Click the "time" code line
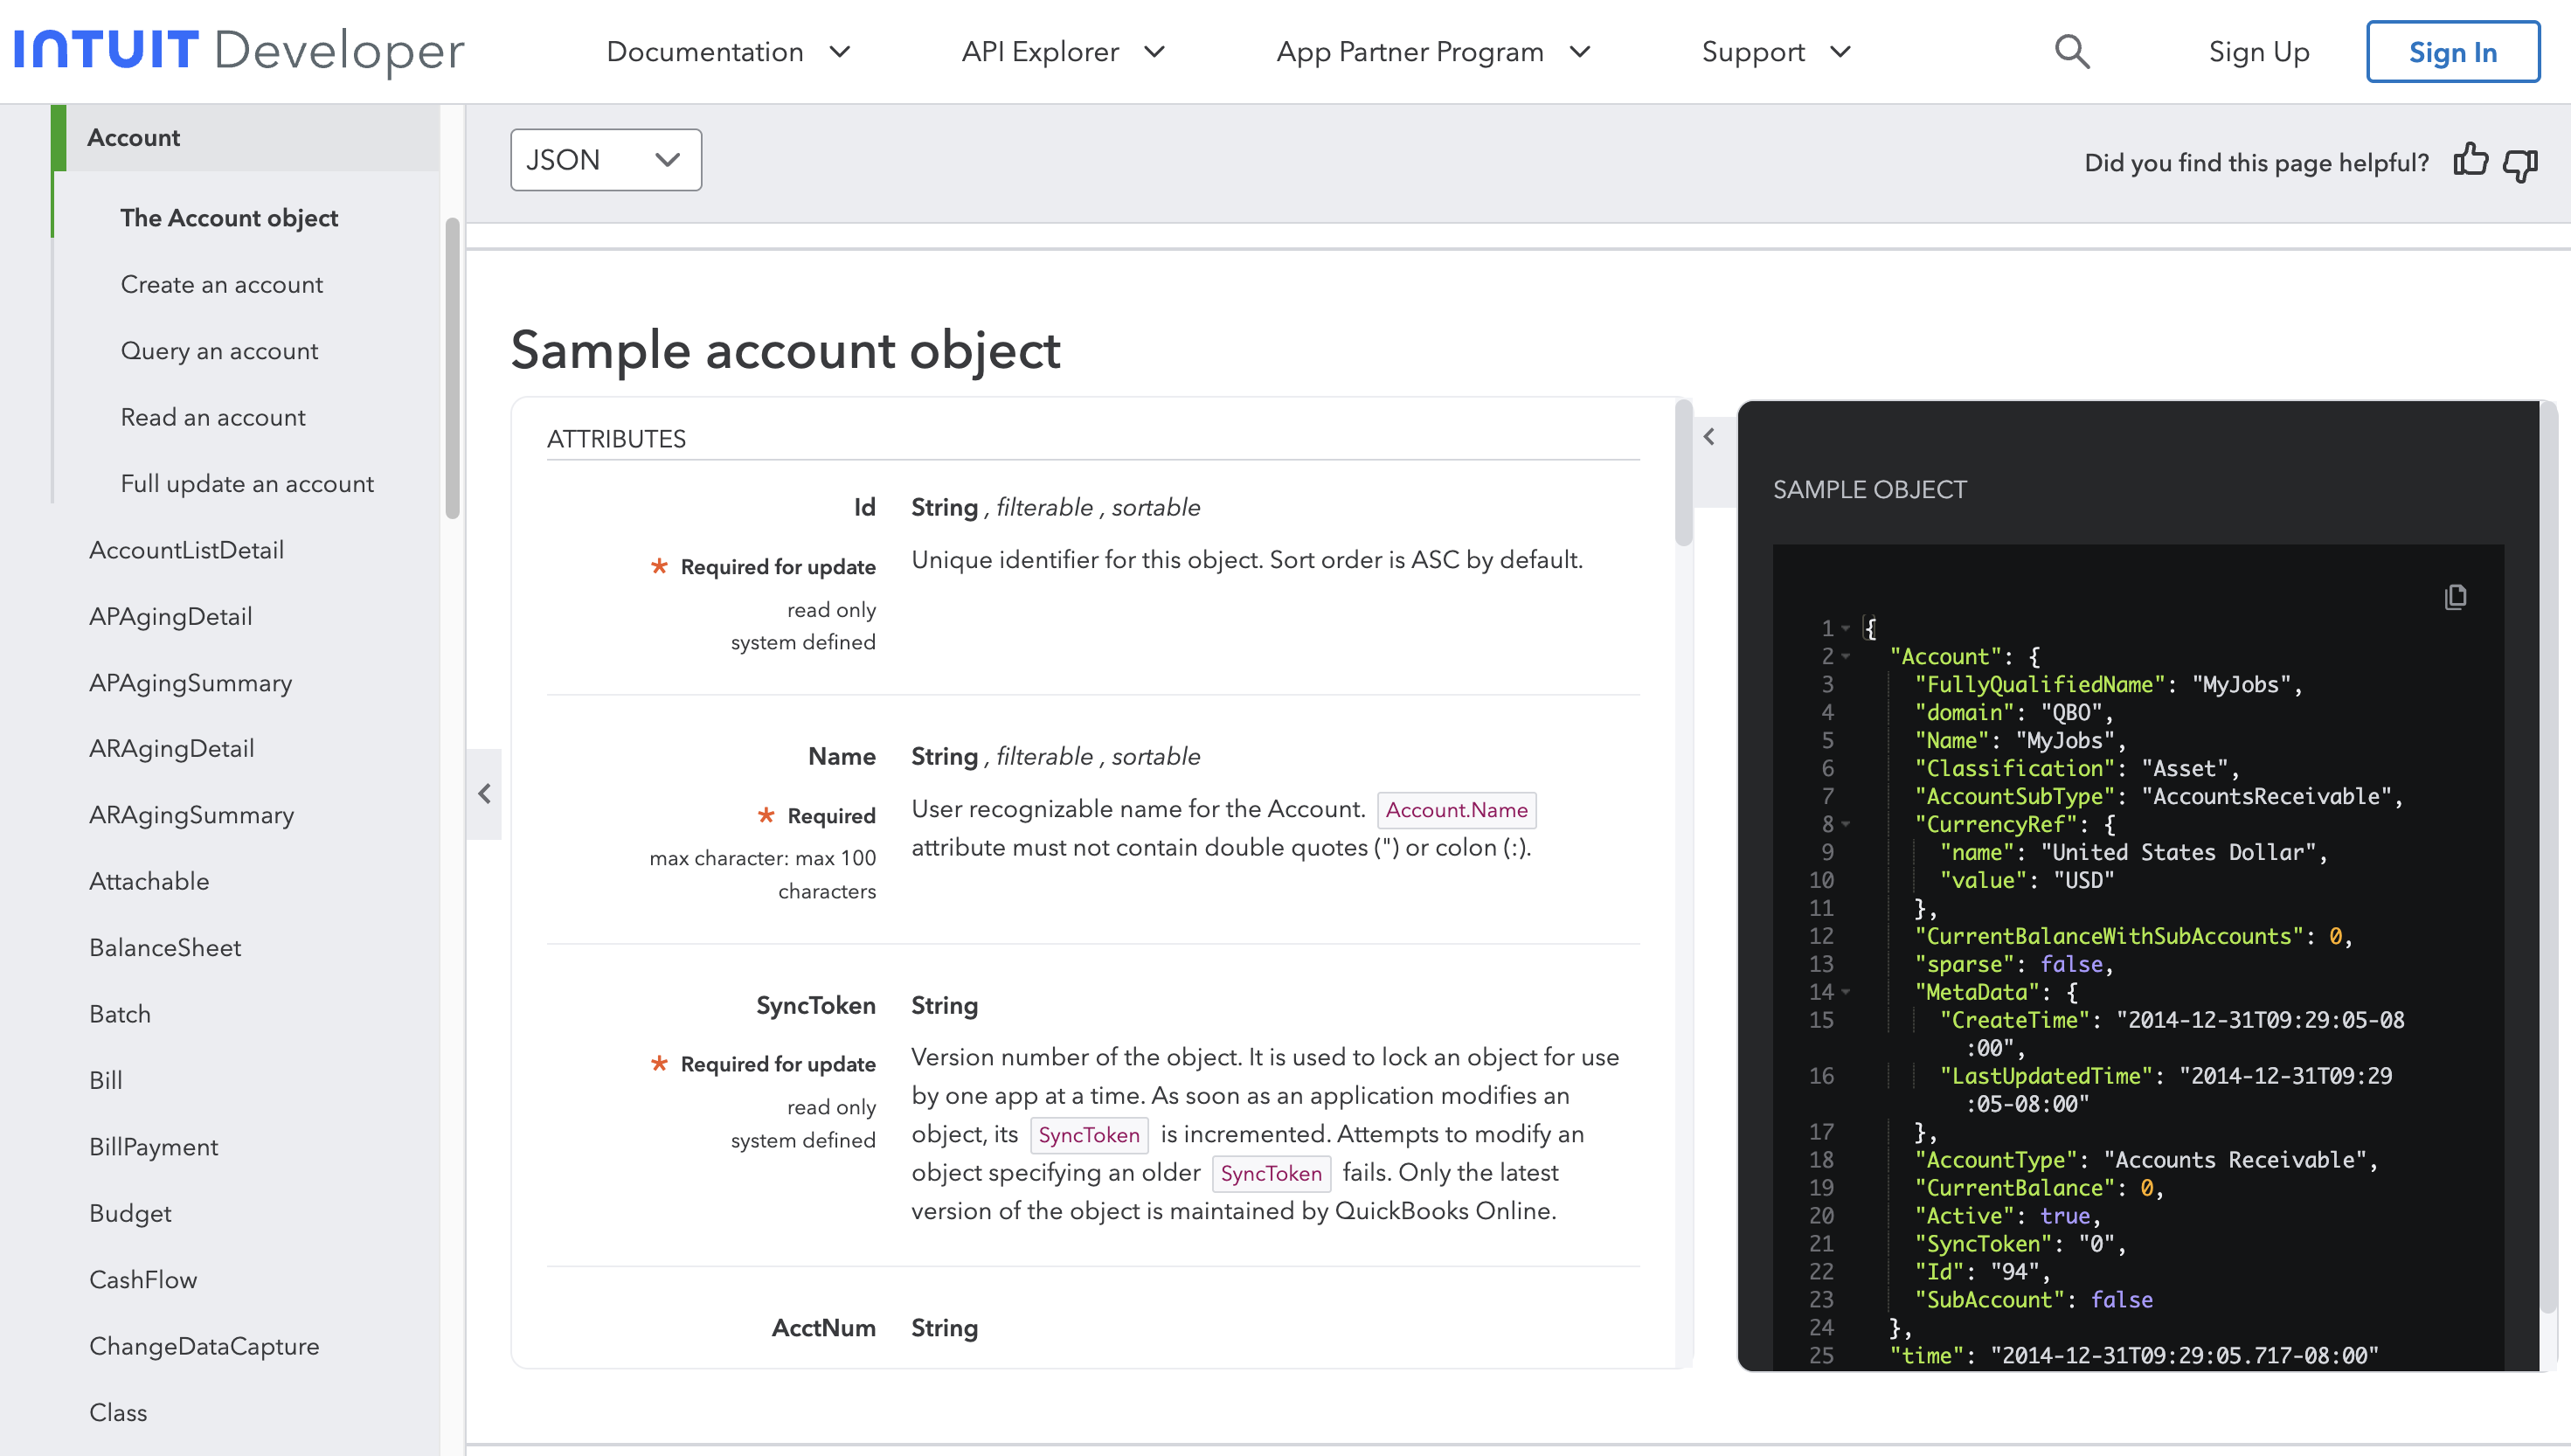The width and height of the screenshot is (2571, 1456). (x=2133, y=1356)
